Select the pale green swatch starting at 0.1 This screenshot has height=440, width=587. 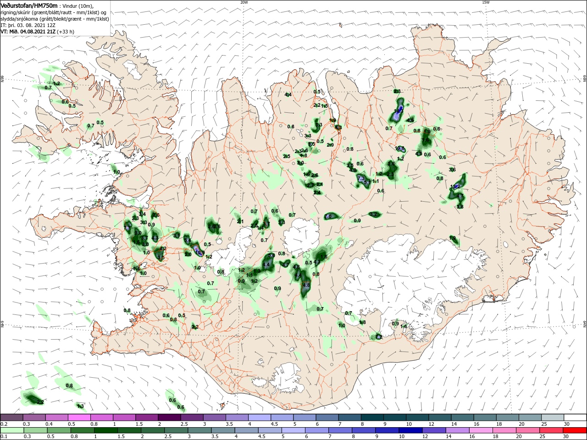[x=11, y=430]
